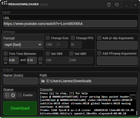Click the trash can clear icon
The width and height of the screenshot is (140, 118).
tap(109, 4)
